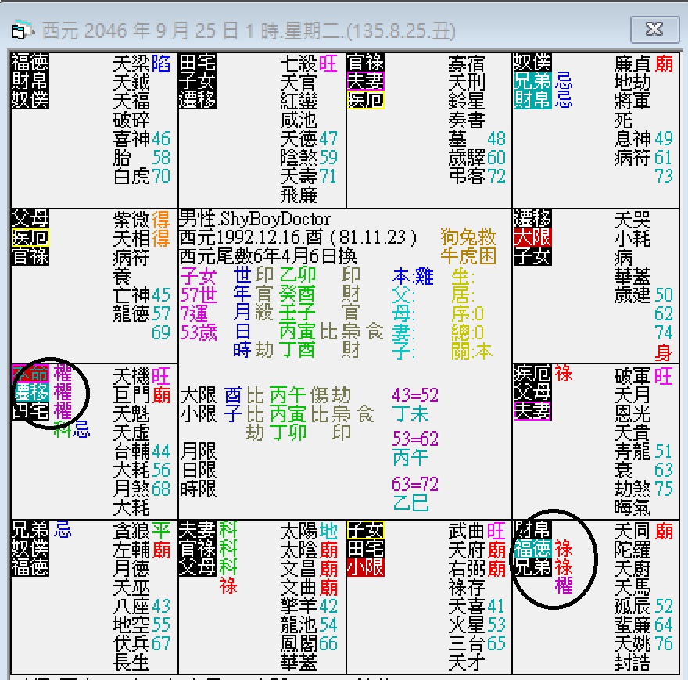The height and width of the screenshot is (680, 688).
Task: Click the red 本命 badge inside the circled palace
Action: click(29, 374)
